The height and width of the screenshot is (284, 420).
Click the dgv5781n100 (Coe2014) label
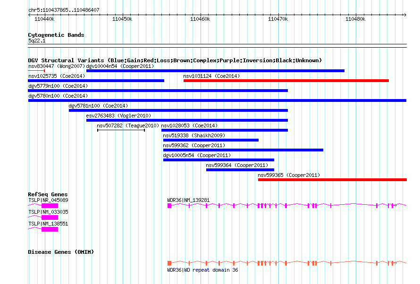coord(98,106)
